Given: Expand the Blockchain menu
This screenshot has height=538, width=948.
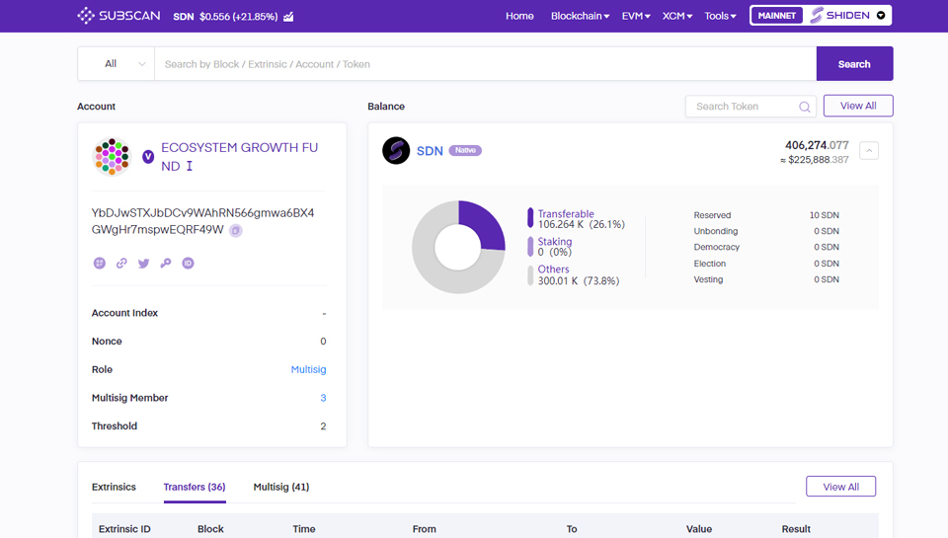Looking at the screenshot, I should tap(580, 16).
